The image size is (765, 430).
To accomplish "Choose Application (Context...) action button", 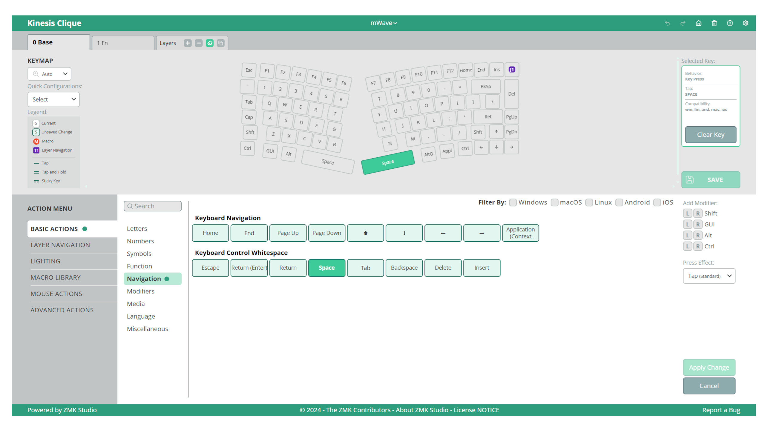I will tap(520, 233).
